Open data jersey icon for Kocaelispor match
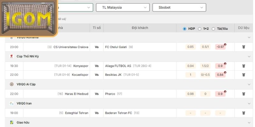Image resolution: width=255 pixels, height=127 pixels. click(244, 75)
